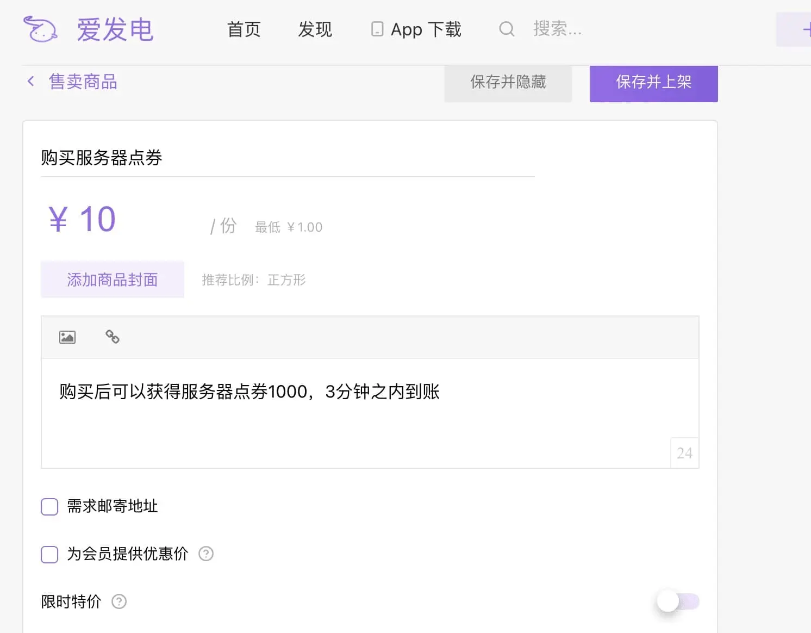
Task: Check the 需求邮寄地址 checkbox
Action: pos(49,507)
